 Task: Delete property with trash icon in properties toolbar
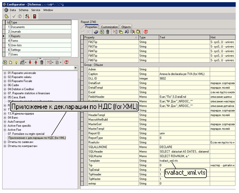click(x=107, y=32)
